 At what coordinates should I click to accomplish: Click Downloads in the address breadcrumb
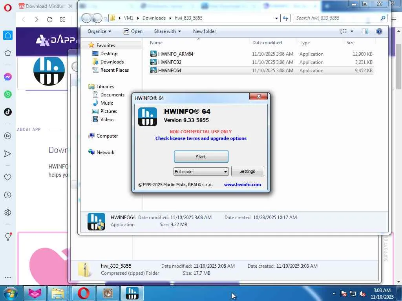pyautogui.click(x=154, y=18)
